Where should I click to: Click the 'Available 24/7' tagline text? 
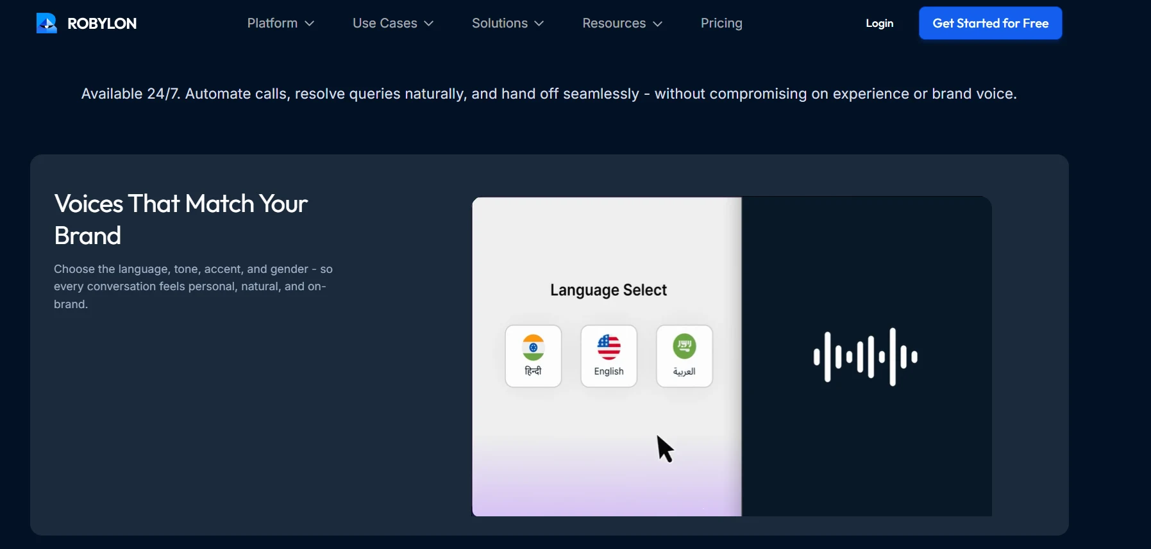click(x=549, y=94)
